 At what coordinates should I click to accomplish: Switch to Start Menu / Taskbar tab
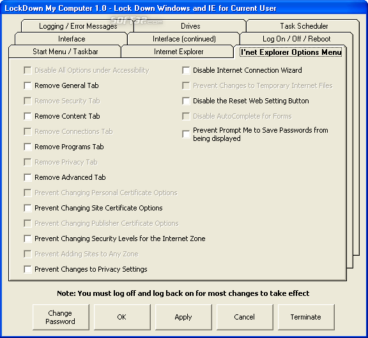click(x=65, y=52)
